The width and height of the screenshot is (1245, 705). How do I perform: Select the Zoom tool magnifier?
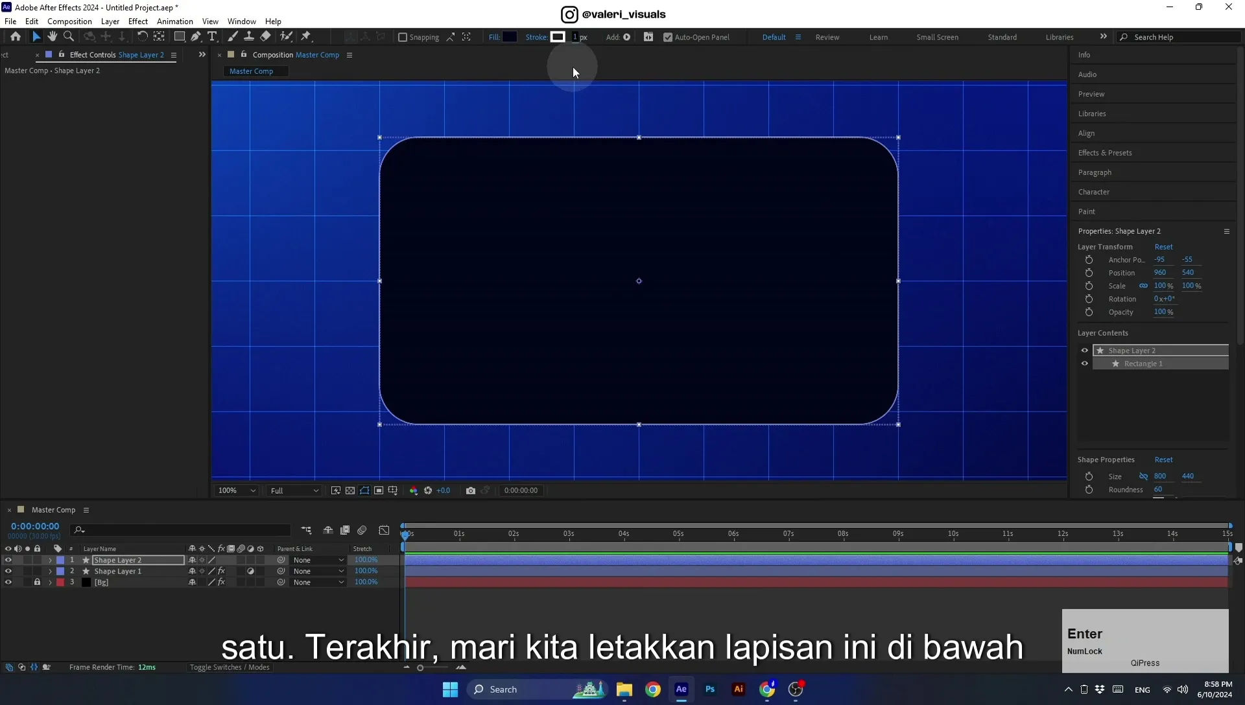tap(68, 37)
